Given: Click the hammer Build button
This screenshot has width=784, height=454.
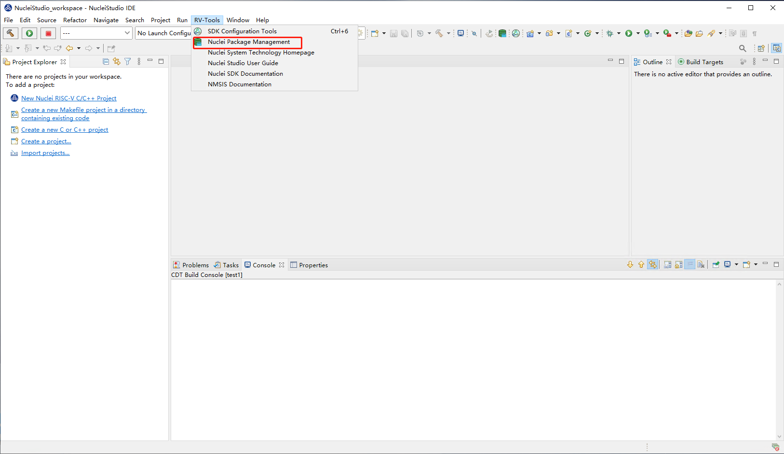Looking at the screenshot, I should (x=11, y=33).
